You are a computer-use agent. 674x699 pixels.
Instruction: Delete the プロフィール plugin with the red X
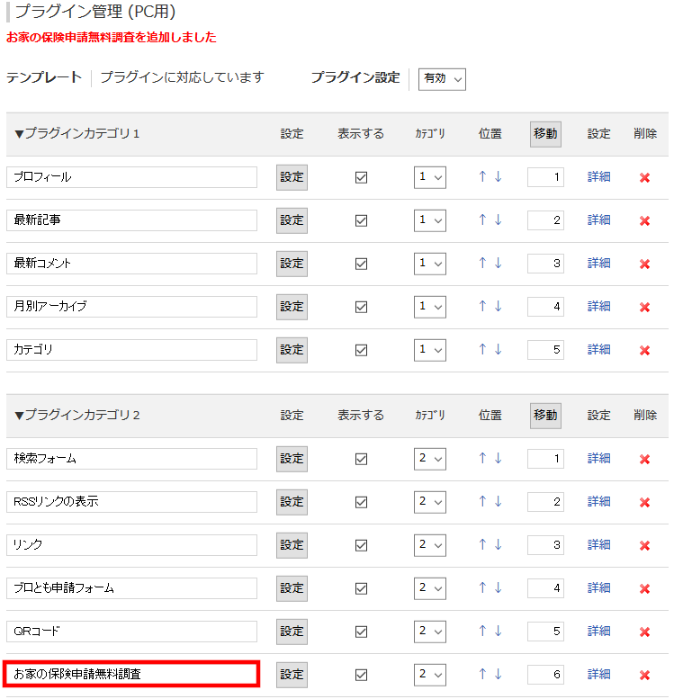pos(644,178)
